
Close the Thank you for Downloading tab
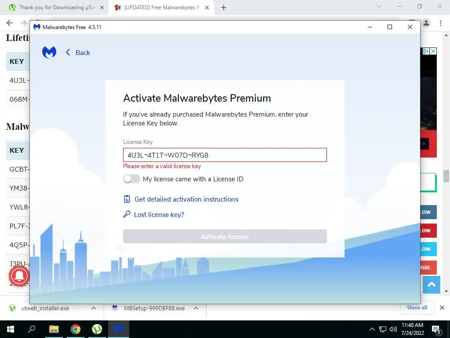pos(102,7)
